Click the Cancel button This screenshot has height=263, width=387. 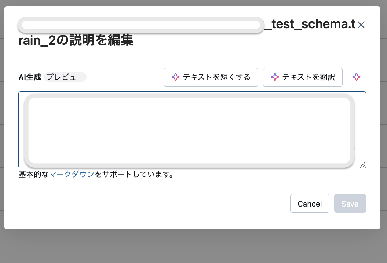point(310,204)
